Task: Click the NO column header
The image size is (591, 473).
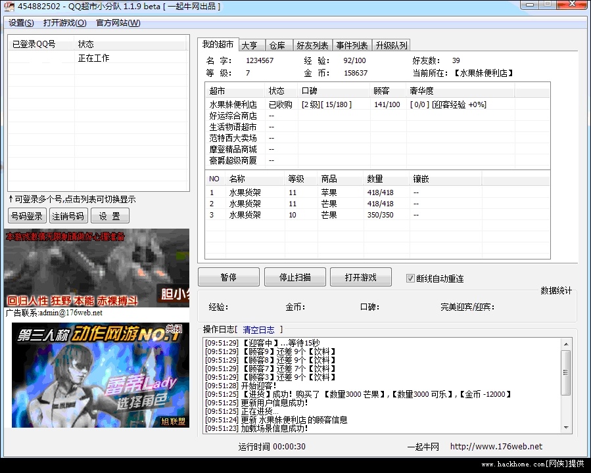Action: 216,179
